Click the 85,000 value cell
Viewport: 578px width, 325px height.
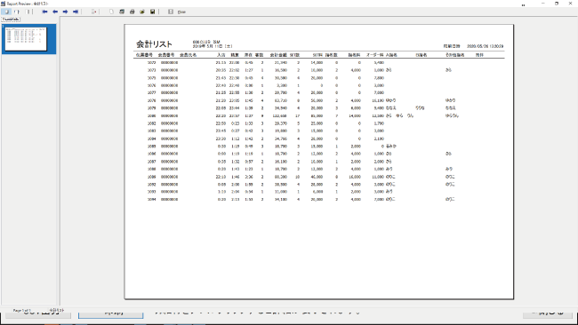click(317, 116)
